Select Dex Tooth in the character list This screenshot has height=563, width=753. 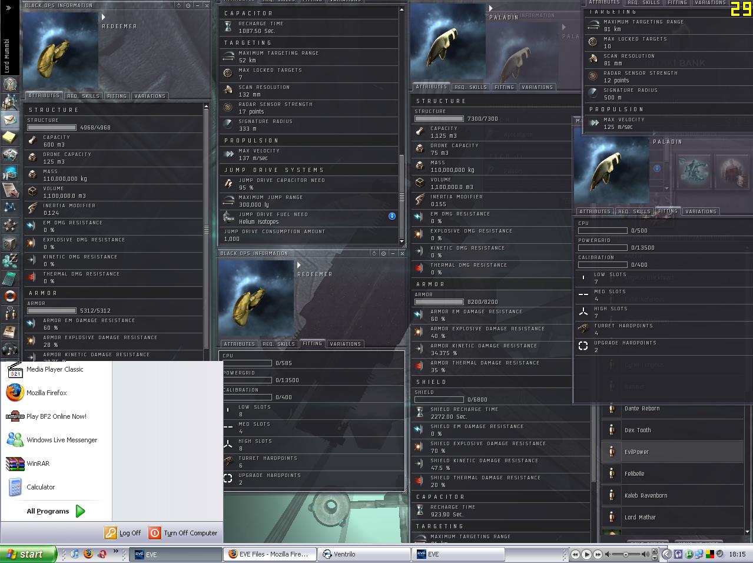click(x=672, y=430)
